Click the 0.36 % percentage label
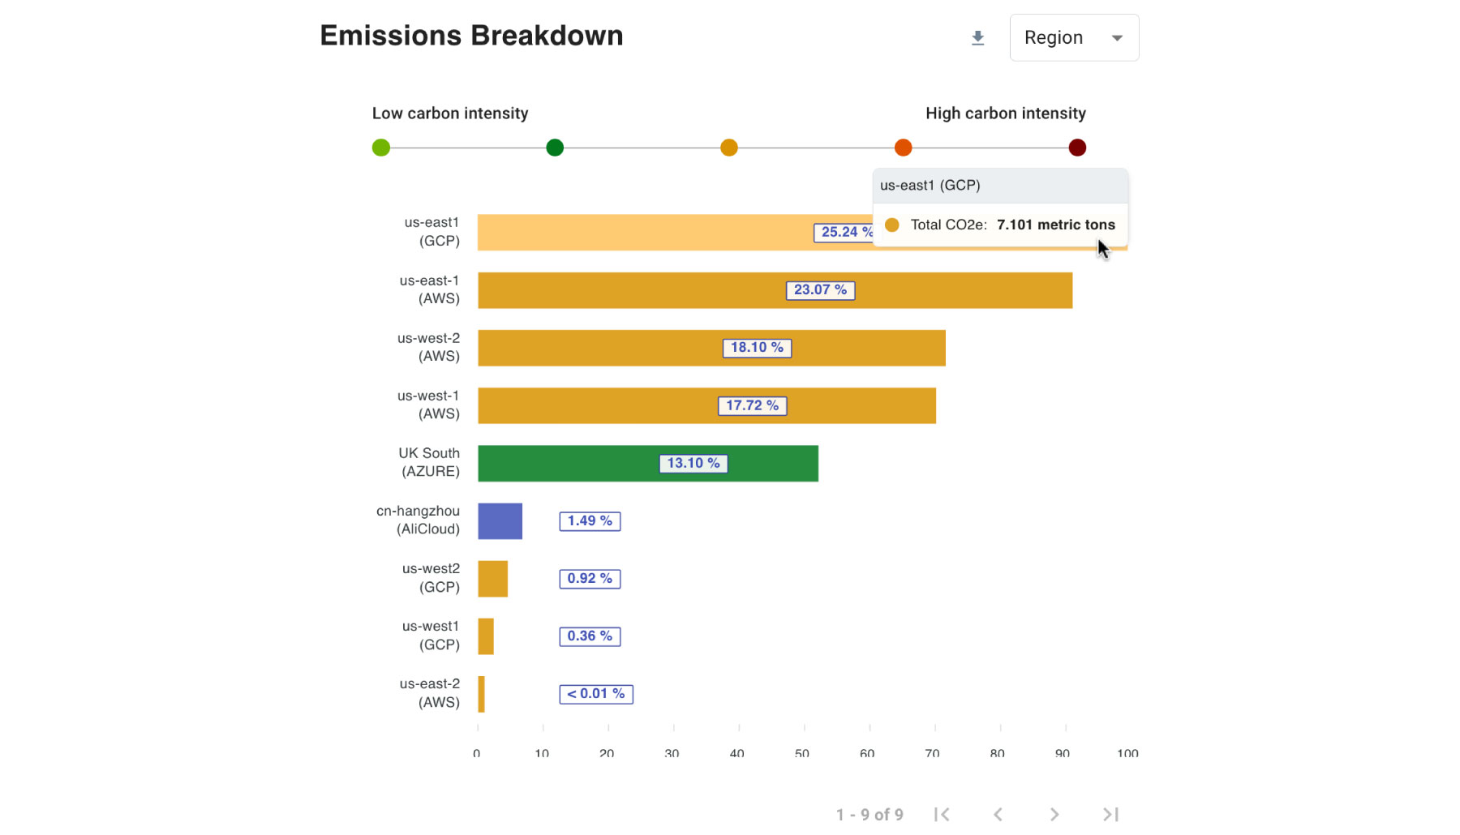This screenshot has width=1460, height=835. tap(590, 636)
